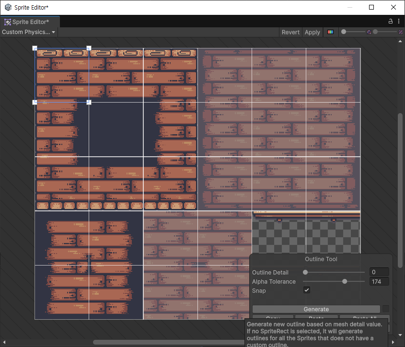Click the Outline Detail value field showing 0
This screenshot has width=405, height=347.
pyautogui.click(x=379, y=272)
